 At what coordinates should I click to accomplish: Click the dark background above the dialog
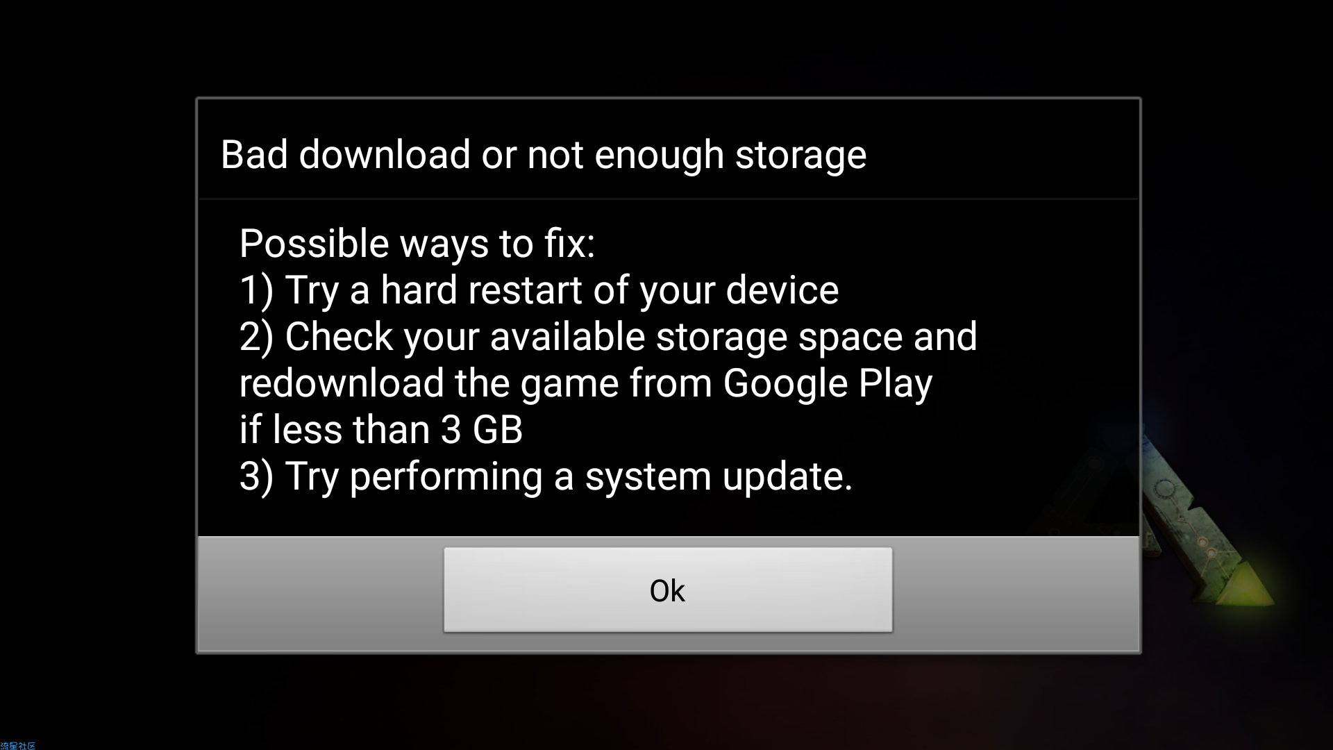[x=666, y=49]
